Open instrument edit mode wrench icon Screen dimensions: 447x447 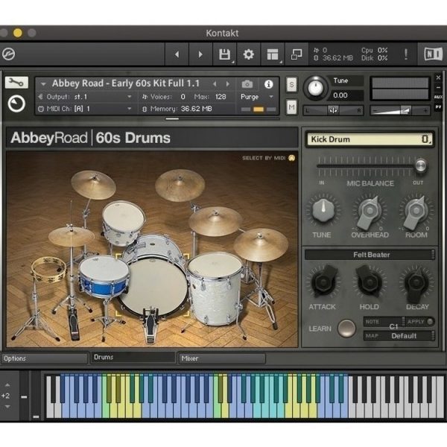[16, 83]
